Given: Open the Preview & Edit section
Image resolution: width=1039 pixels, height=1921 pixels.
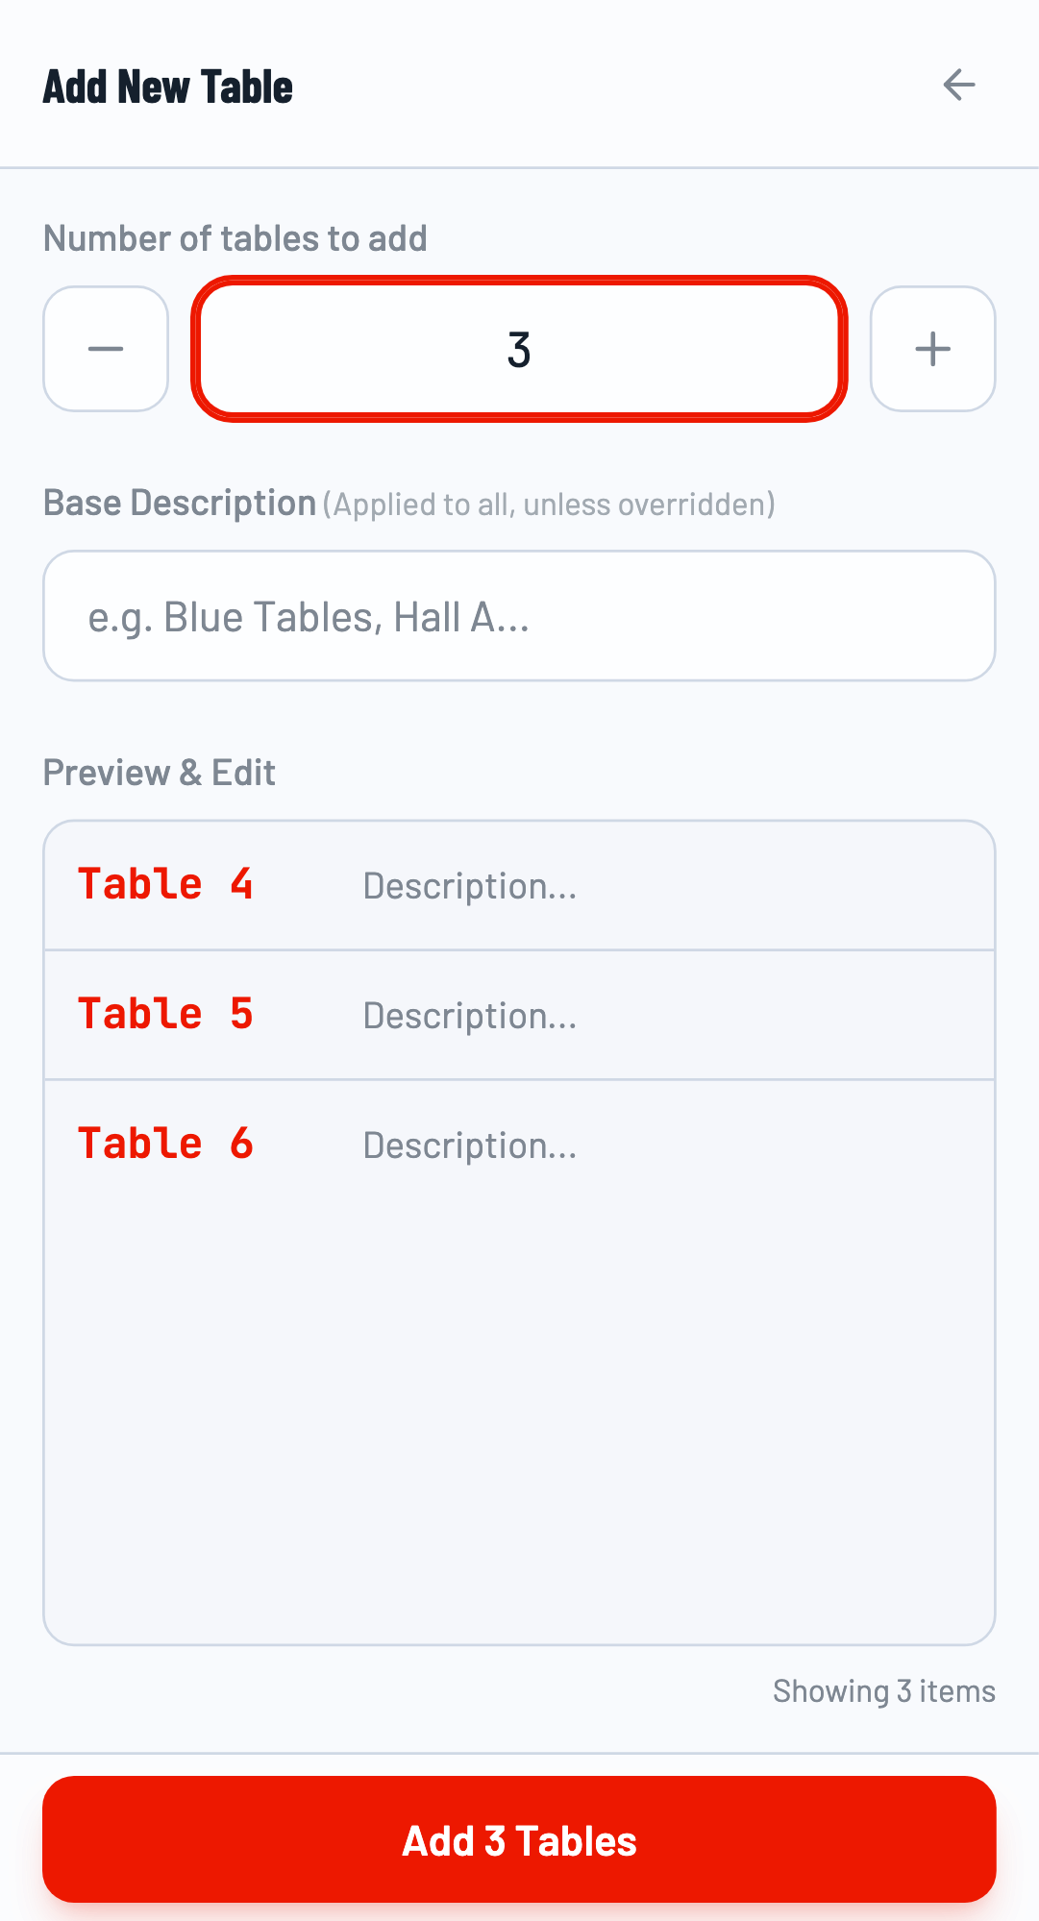Looking at the screenshot, I should click(159, 772).
